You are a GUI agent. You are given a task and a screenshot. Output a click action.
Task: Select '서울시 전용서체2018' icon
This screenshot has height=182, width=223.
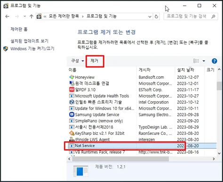tap(72, 127)
